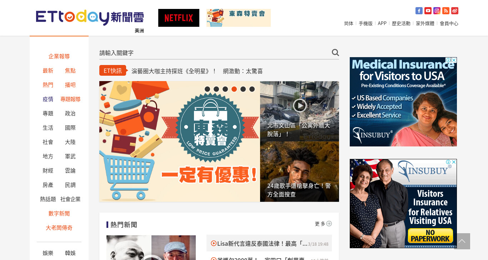
Task: Open the 東森特賣會 carousel slide
Action: pyautogui.click(x=180, y=141)
